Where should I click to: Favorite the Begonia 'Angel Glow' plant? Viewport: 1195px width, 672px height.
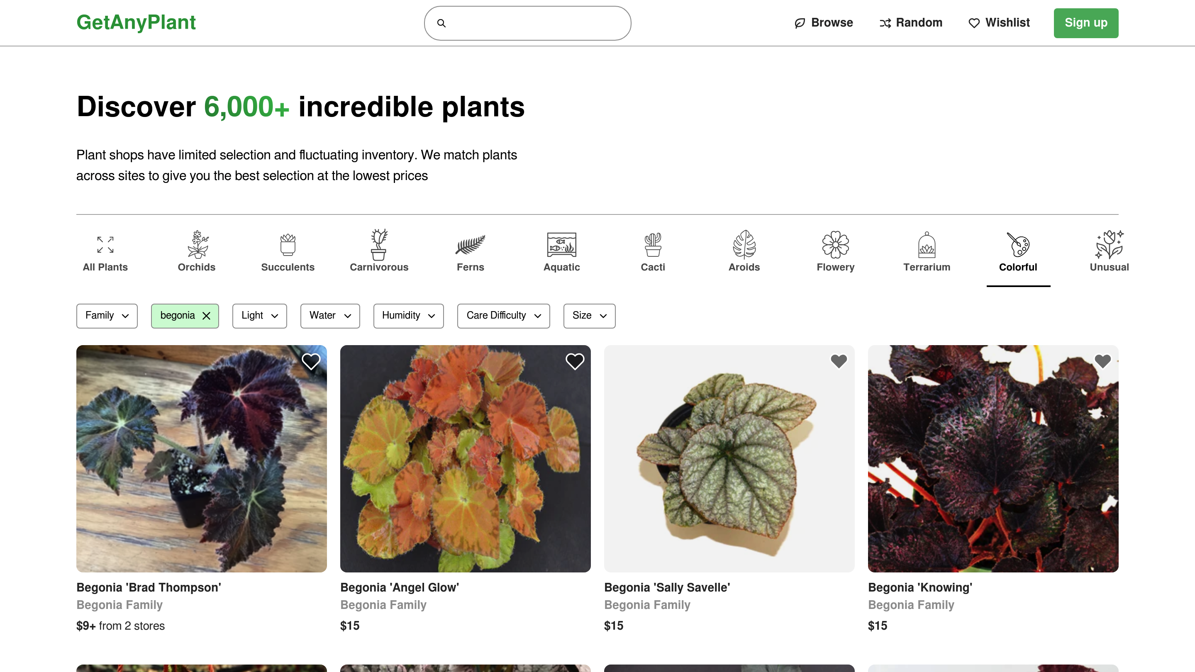[x=575, y=361]
